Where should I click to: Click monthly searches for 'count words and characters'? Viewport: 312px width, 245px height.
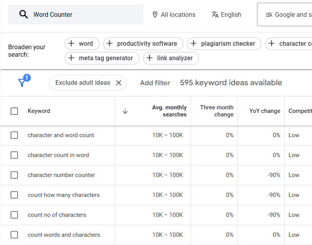tap(168, 235)
